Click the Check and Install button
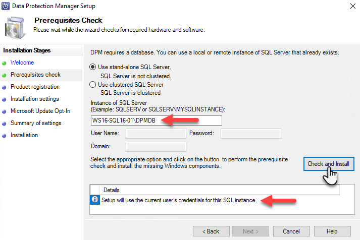This screenshot has width=360, height=240. coord(329,164)
